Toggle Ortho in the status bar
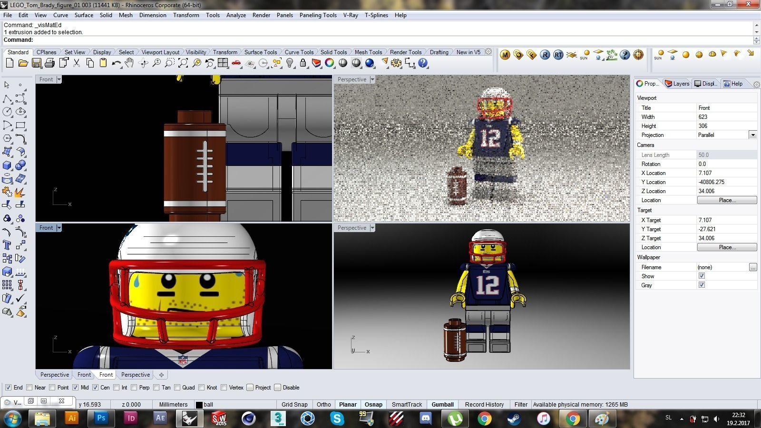761x428 pixels. click(323, 405)
